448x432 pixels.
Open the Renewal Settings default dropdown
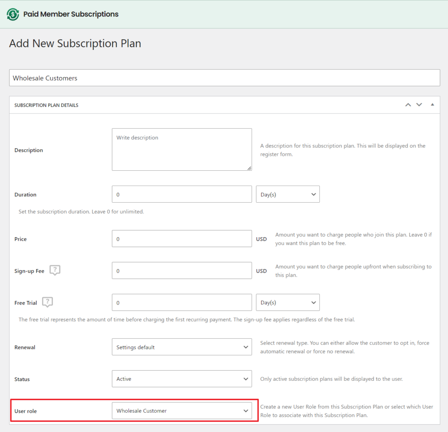(x=182, y=347)
